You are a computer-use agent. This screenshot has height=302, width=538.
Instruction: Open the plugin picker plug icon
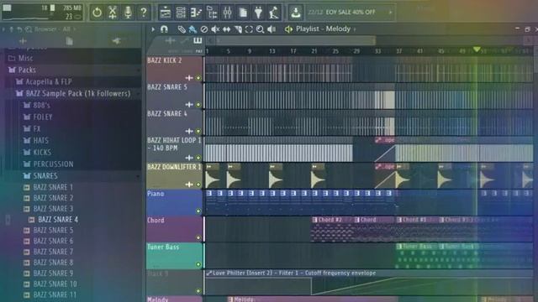click(258, 13)
